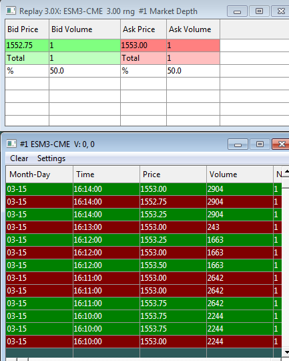Click the scroll down arrow of trades list
The width and height of the screenshot is (289, 361).
[286, 352]
